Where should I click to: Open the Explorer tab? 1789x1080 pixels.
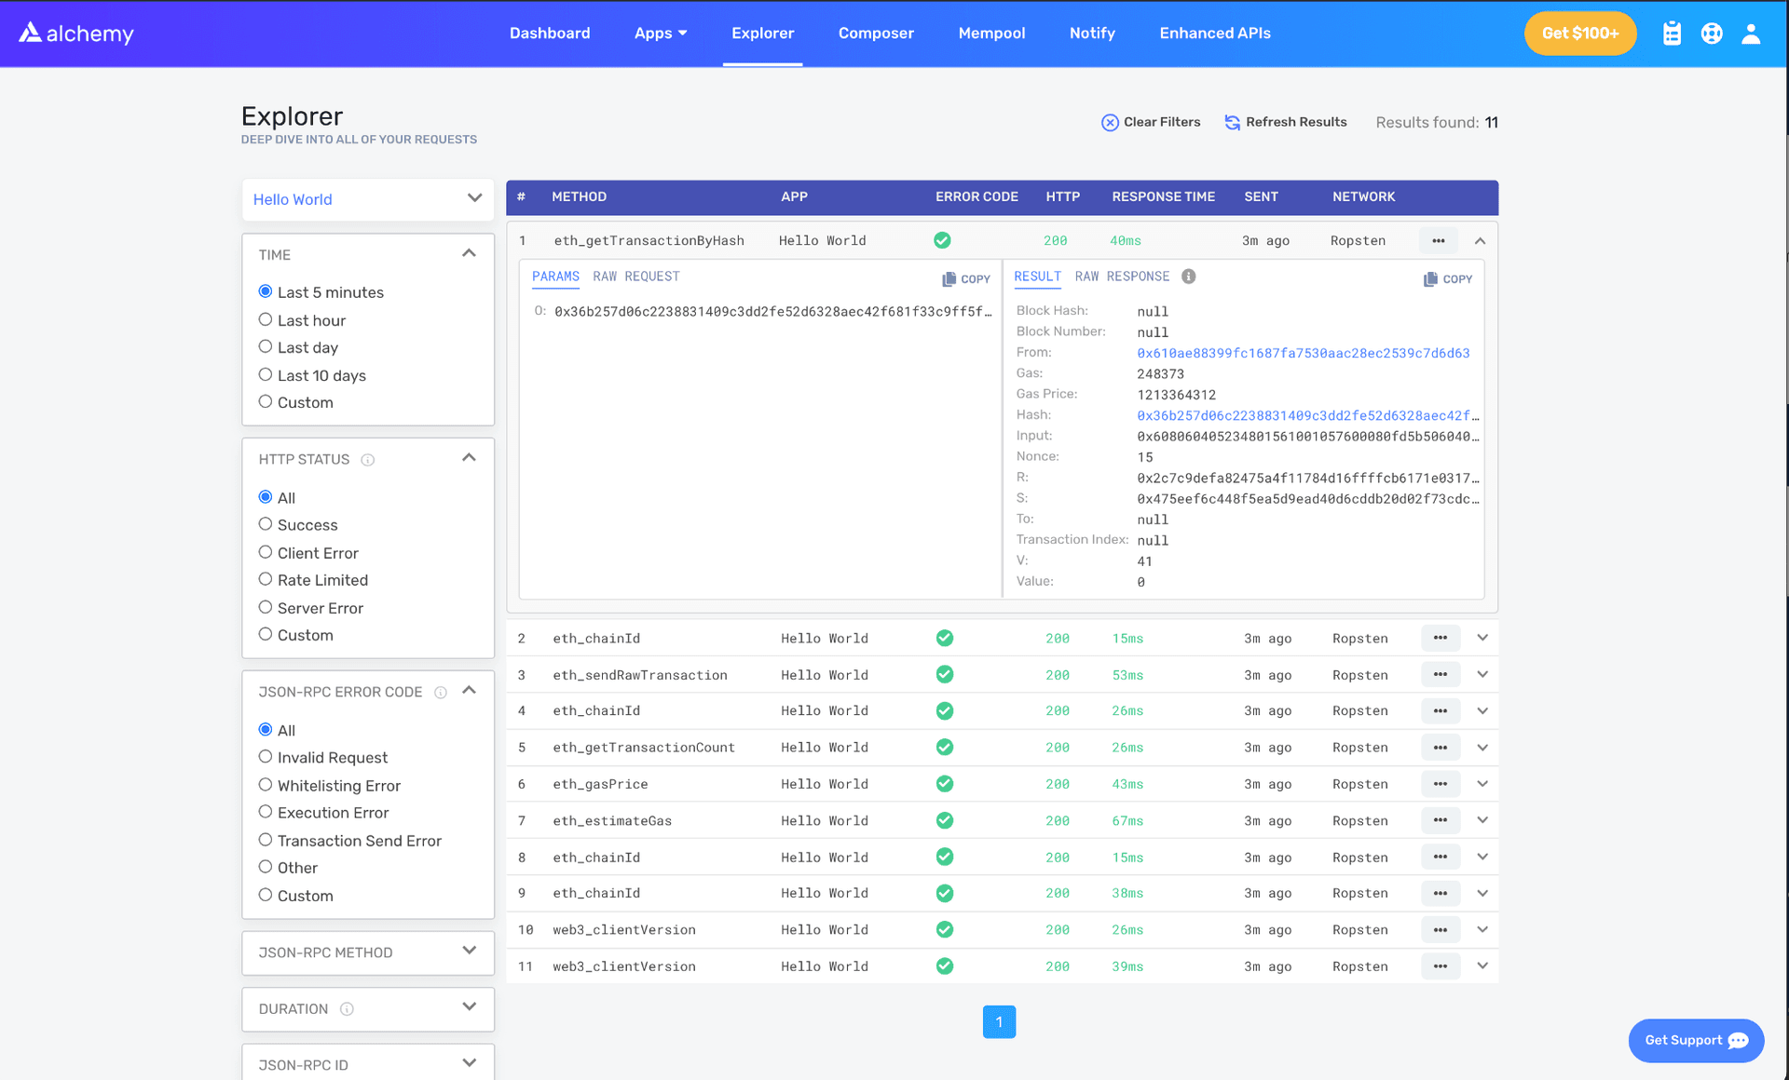click(761, 34)
